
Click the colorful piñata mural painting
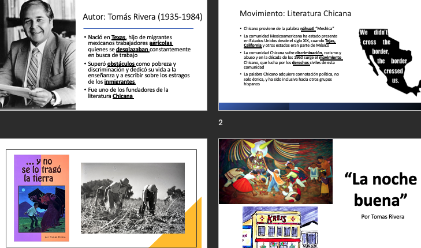(x=275, y=172)
